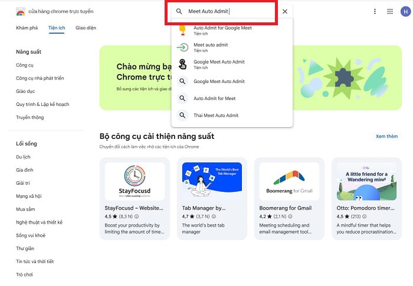This screenshot has width=413, height=286.
Task: Switch to the Giao diện tab
Action: (86, 28)
